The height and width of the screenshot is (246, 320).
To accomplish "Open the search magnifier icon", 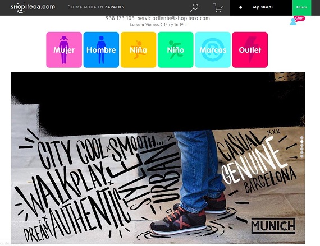I will [194, 7].
